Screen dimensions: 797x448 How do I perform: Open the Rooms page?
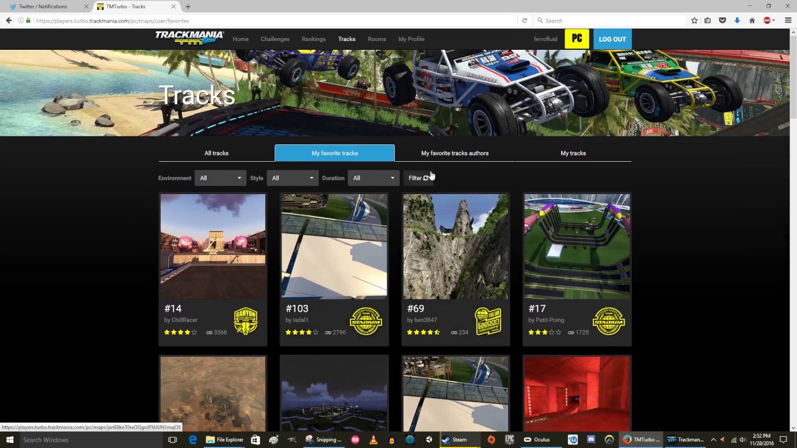click(x=377, y=39)
